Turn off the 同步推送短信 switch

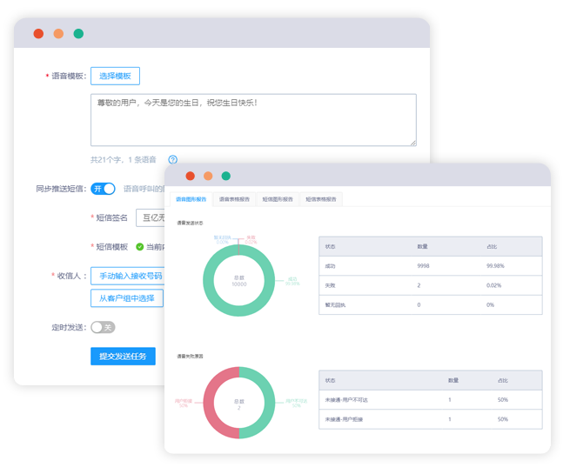pyautogui.click(x=103, y=189)
